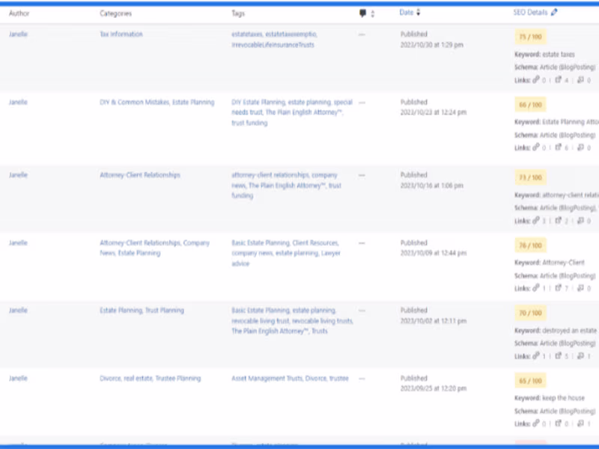This screenshot has height=449, width=599.
Task: Click the 76 / 100 SEO score badge
Action: 530,245
